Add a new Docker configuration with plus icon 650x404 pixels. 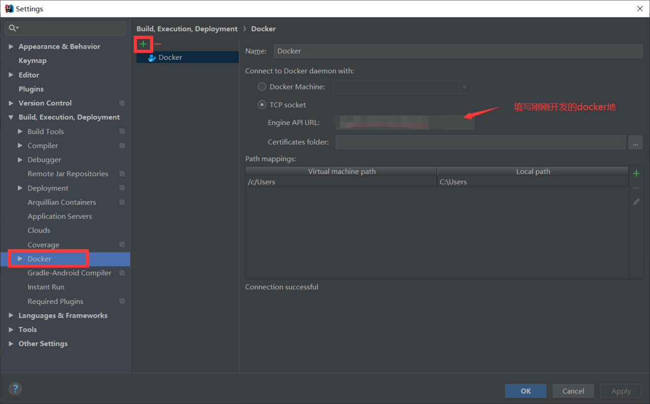tap(143, 44)
